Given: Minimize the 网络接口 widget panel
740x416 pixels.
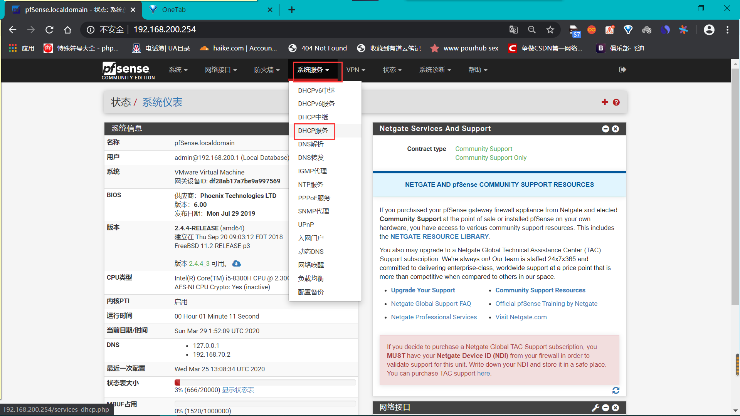Looking at the screenshot, I should (x=605, y=408).
